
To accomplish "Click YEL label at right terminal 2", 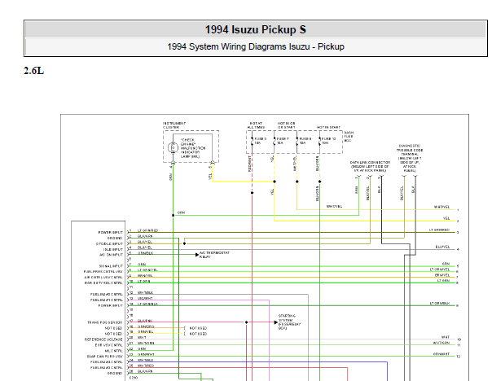I will [x=446, y=218].
